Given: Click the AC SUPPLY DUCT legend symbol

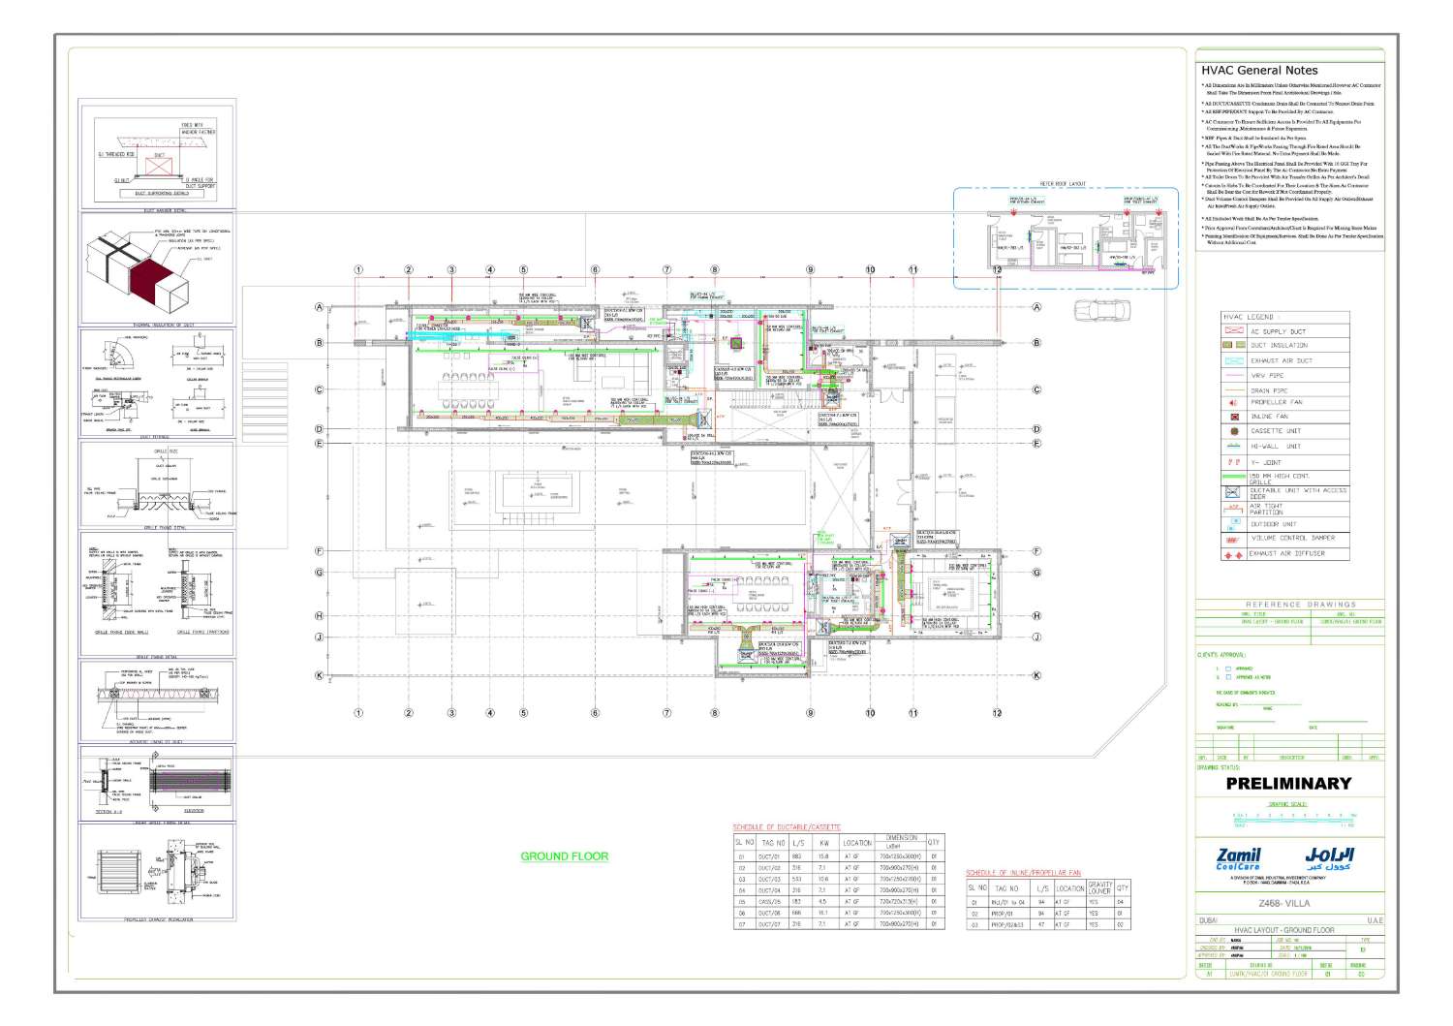Looking at the screenshot, I should pyautogui.click(x=1232, y=331).
